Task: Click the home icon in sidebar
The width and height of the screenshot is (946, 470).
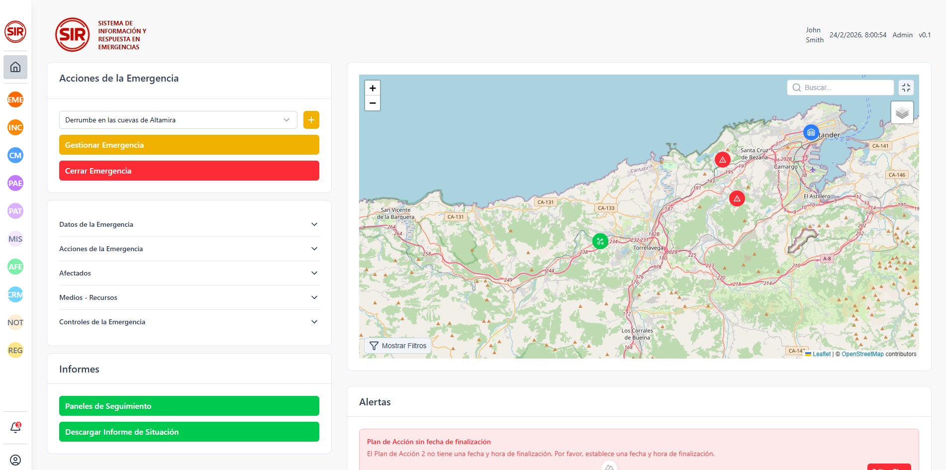Action: point(15,67)
